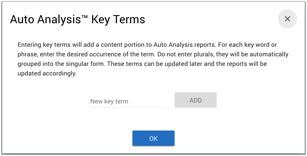307x156 pixels.
Task: Dismiss the dialog using the round X button
Action: (x=287, y=19)
